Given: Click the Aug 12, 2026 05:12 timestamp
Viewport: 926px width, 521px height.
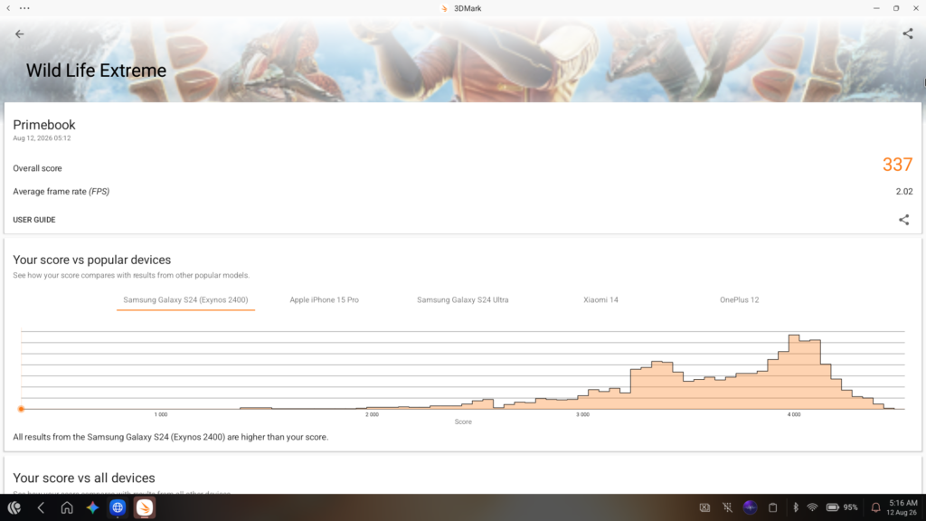Looking at the screenshot, I should (x=42, y=138).
